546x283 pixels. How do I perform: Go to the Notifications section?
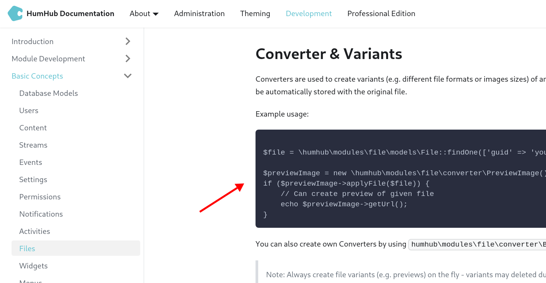point(41,214)
